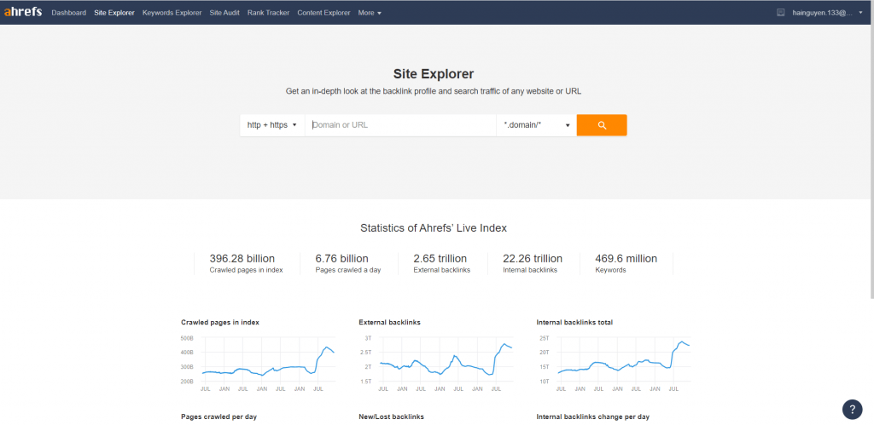Click the 396.28 billion statistic
Screen dimensions: 874x425
tap(242, 259)
